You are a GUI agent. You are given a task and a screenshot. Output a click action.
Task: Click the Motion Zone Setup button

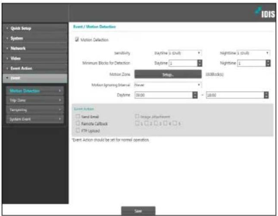tap(168, 74)
